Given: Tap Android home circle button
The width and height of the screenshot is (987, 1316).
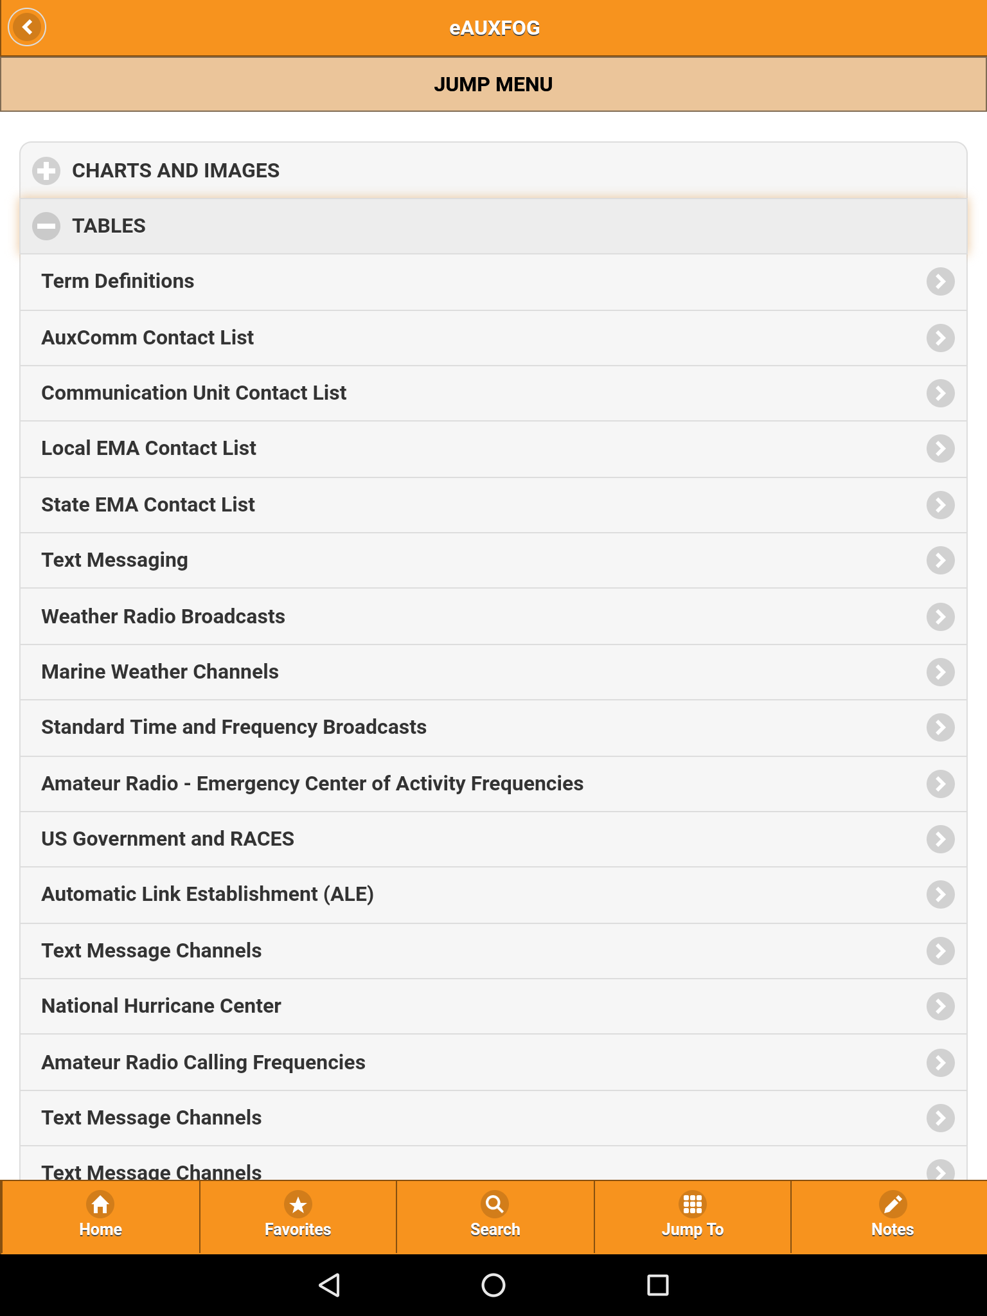Looking at the screenshot, I should click(493, 1285).
